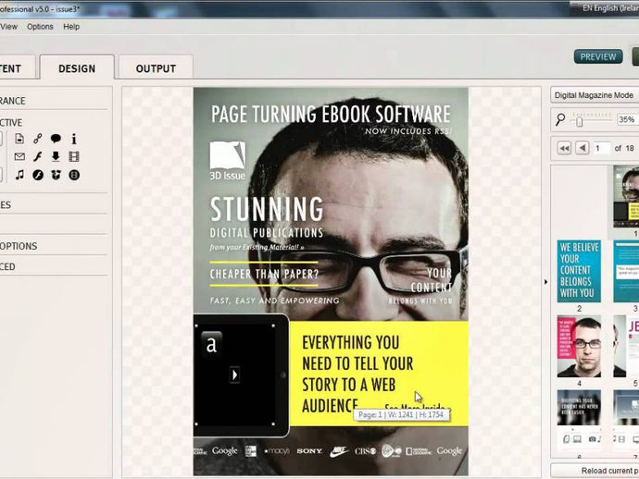This screenshot has width=639, height=479.
Task: Select page 3 teal thumbnail
Action: [626, 271]
